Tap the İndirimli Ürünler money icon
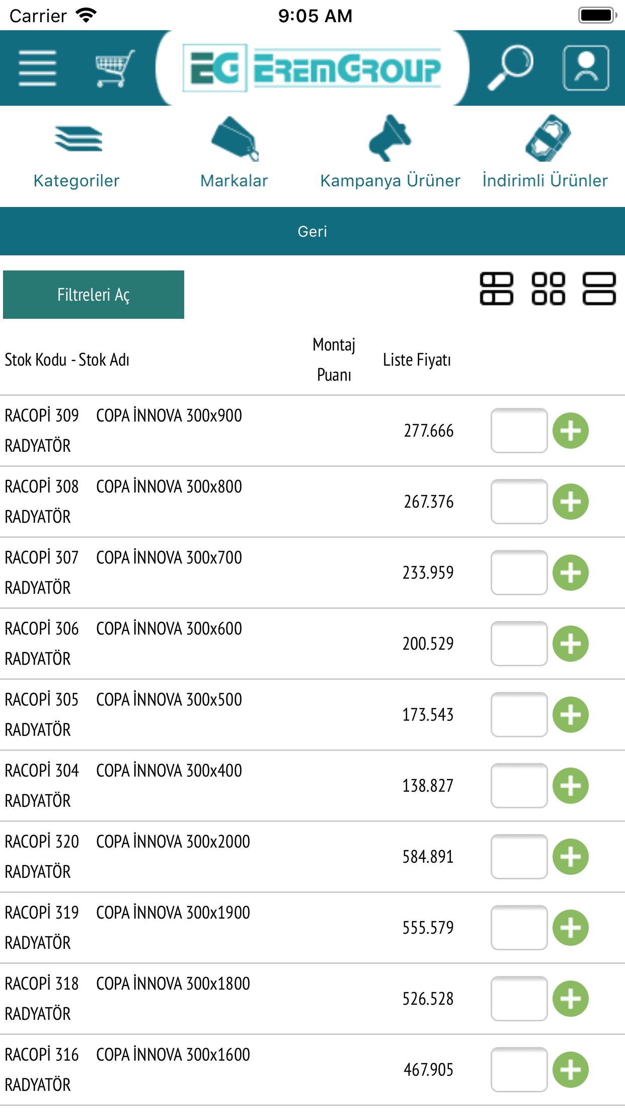 [548, 137]
